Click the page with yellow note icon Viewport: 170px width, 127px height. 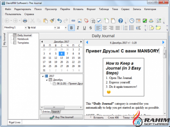click(152, 28)
